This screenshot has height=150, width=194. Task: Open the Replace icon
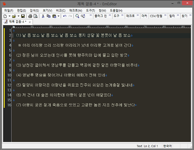(83, 16)
